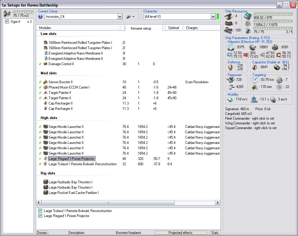Click the CPU usage bar 808.92 / 875
Image resolution: width=298 pixels, height=236 pixels.
pos(273,14)
